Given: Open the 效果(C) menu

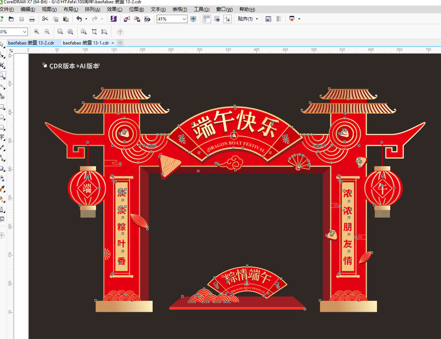Looking at the screenshot, I should coord(115,9).
